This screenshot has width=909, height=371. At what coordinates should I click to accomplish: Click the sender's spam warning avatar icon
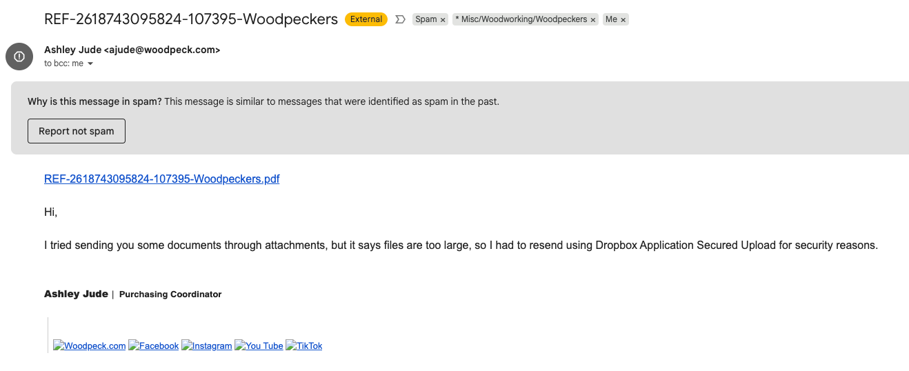19,57
